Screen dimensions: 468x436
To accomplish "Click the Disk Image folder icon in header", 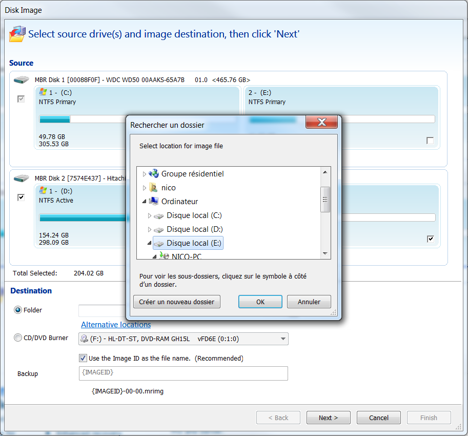I will click(x=17, y=33).
